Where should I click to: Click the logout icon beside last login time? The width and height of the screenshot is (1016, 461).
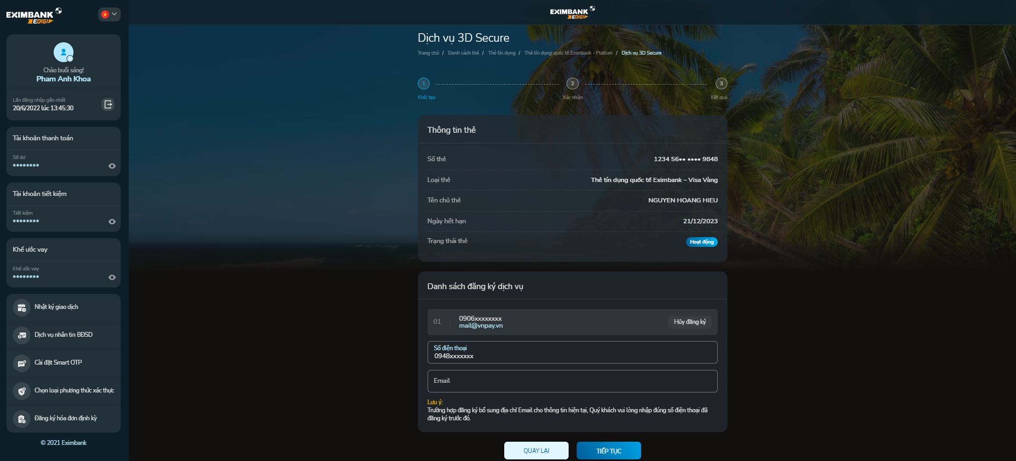(108, 104)
